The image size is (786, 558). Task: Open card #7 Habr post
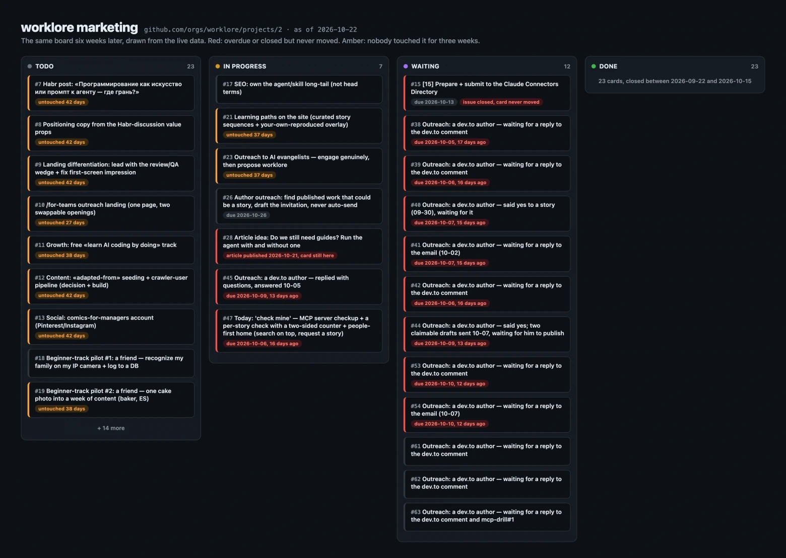pyautogui.click(x=111, y=93)
